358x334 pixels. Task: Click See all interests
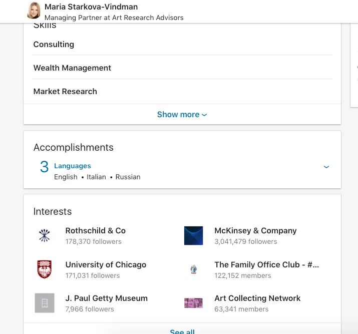coord(182,331)
